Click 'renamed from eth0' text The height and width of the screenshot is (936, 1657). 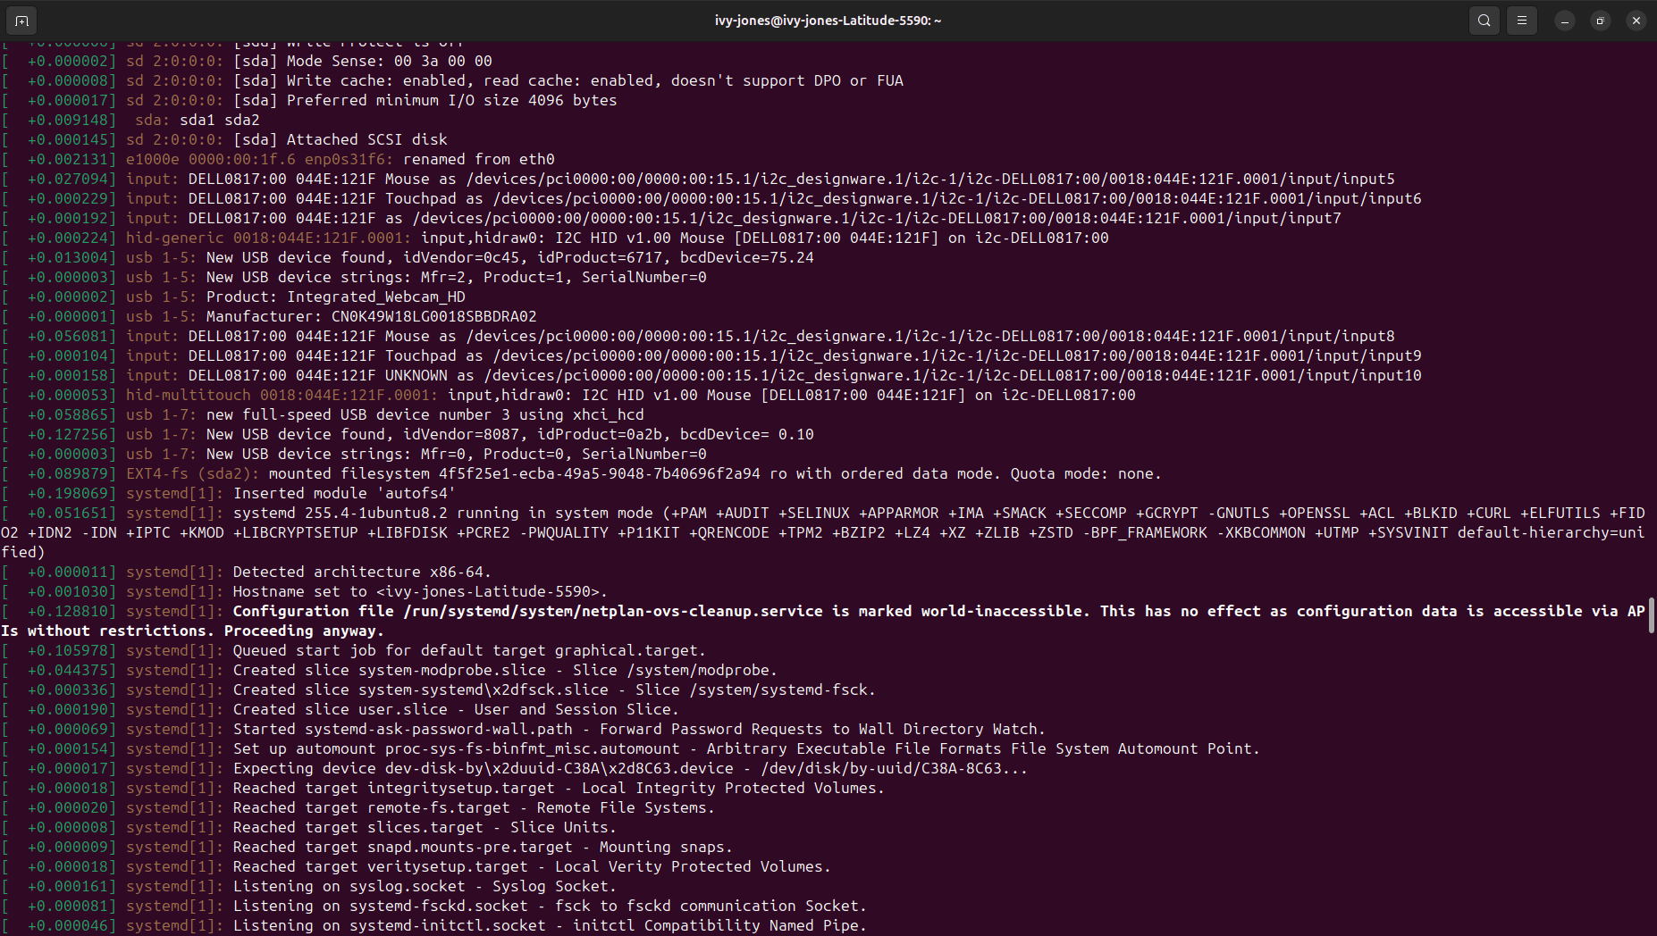pyautogui.click(x=479, y=159)
